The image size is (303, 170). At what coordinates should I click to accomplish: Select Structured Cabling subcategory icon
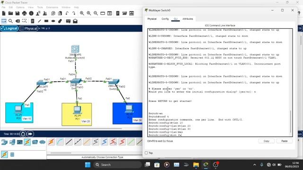[x=12, y=154]
